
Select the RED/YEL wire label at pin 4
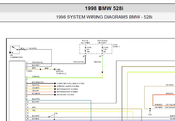[36, 85]
